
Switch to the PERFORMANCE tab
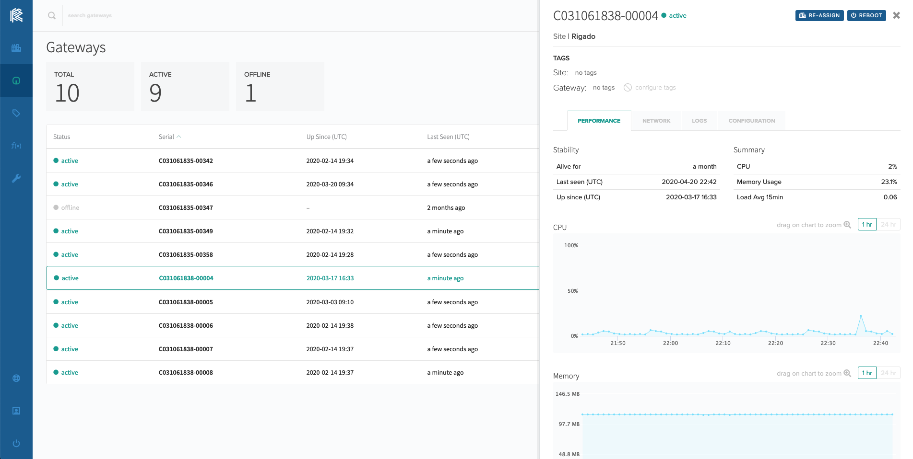click(599, 121)
